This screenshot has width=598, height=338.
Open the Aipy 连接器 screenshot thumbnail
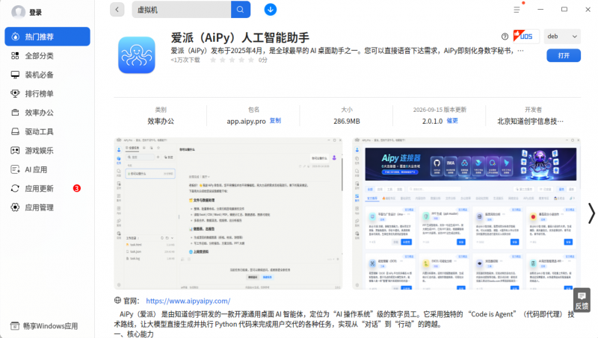466,213
